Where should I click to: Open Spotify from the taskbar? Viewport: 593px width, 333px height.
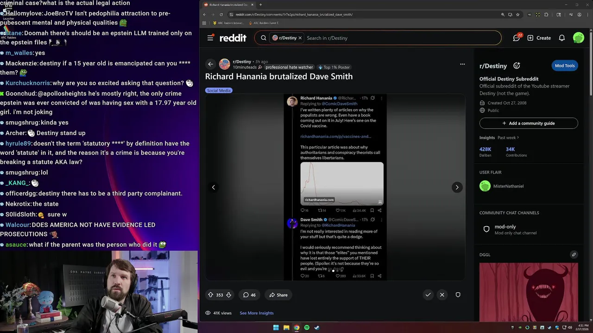(307, 327)
